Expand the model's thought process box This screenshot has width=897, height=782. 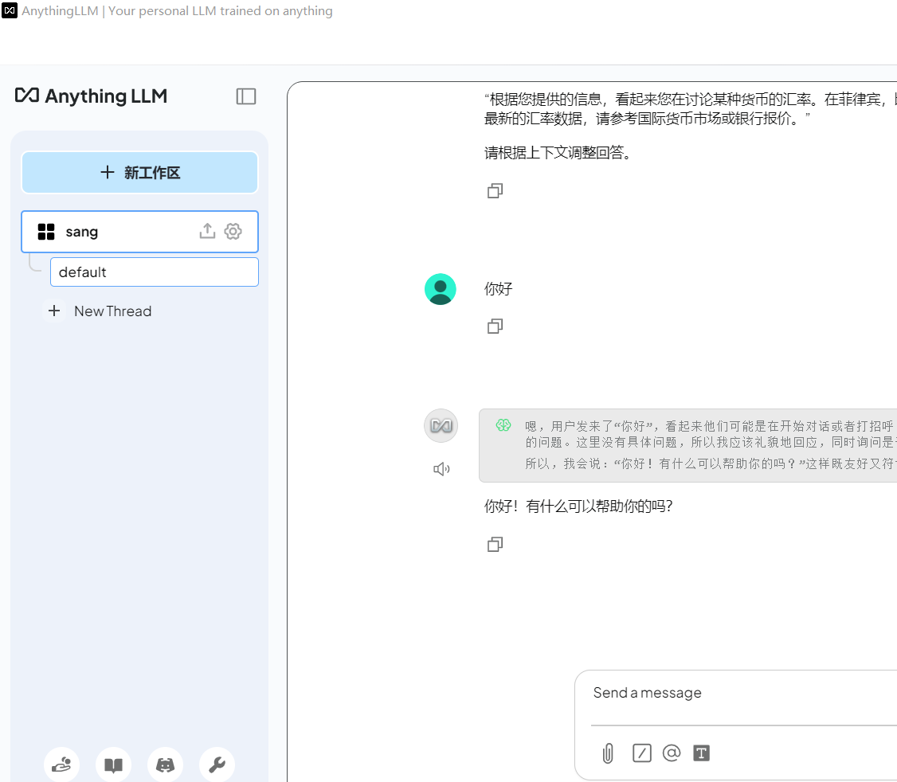coord(688,445)
